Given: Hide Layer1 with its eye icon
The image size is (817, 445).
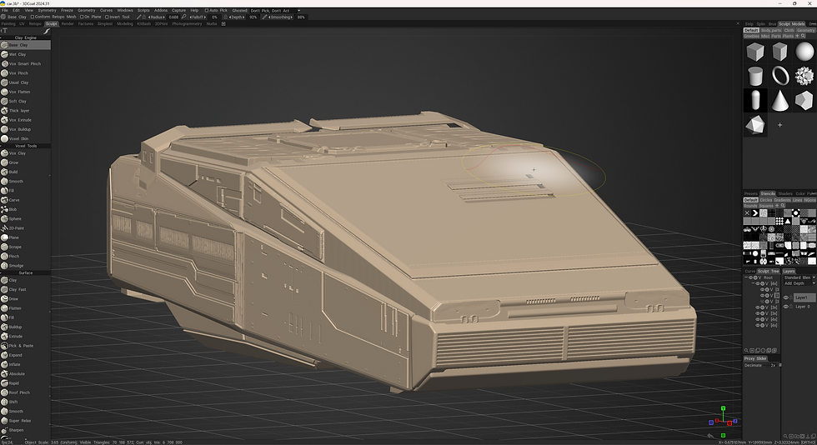Looking at the screenshot, I should coord(786,297).
